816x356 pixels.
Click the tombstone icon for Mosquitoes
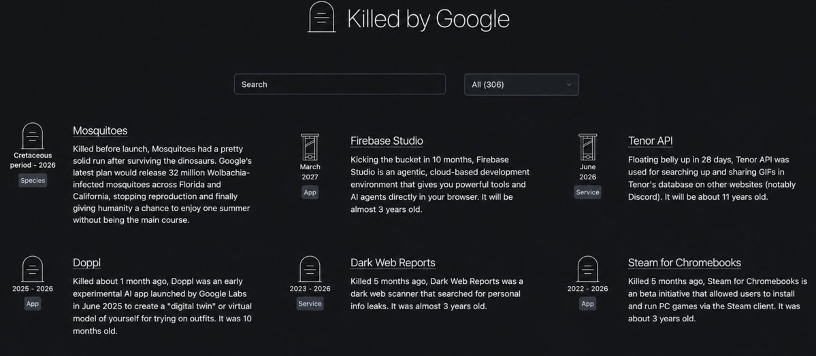(32, 136)
